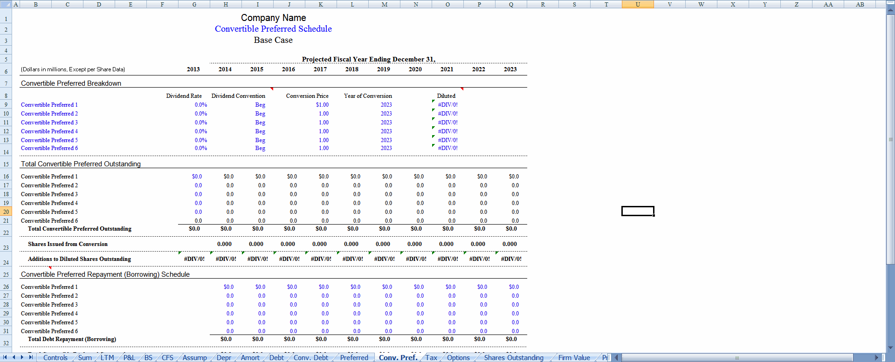Select the Debt sheet tab

[276, 358]
